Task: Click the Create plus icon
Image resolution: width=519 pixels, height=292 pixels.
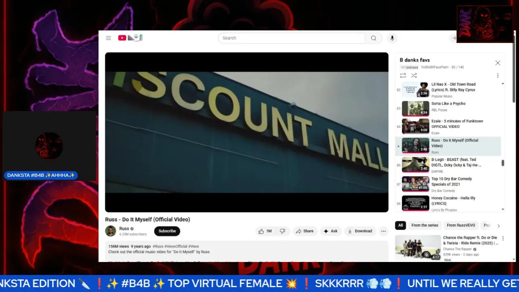Action: pos(454,38)
